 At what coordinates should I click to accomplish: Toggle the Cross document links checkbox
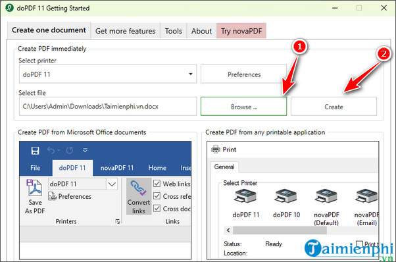157,209
